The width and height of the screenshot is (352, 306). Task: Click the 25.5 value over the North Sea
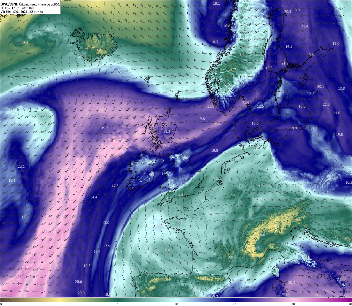pyautogui.click(x=217, y=124)
